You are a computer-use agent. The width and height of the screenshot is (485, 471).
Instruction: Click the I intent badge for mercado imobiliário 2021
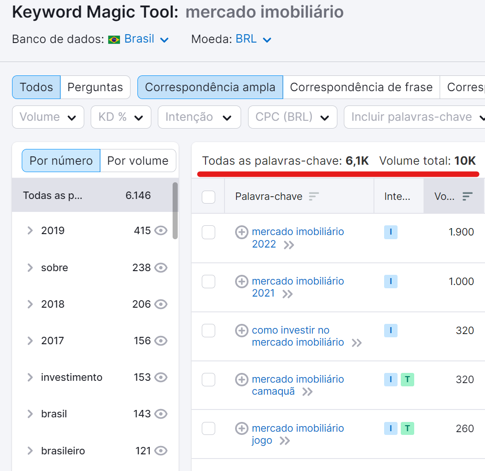pyautogui.click(x=390, y=281)
